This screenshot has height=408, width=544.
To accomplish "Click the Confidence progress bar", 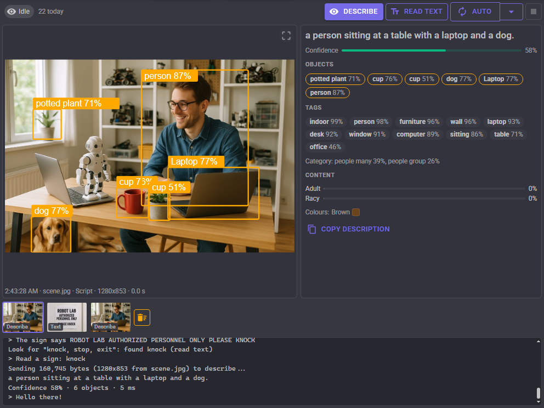I will (x=431, y=50).
